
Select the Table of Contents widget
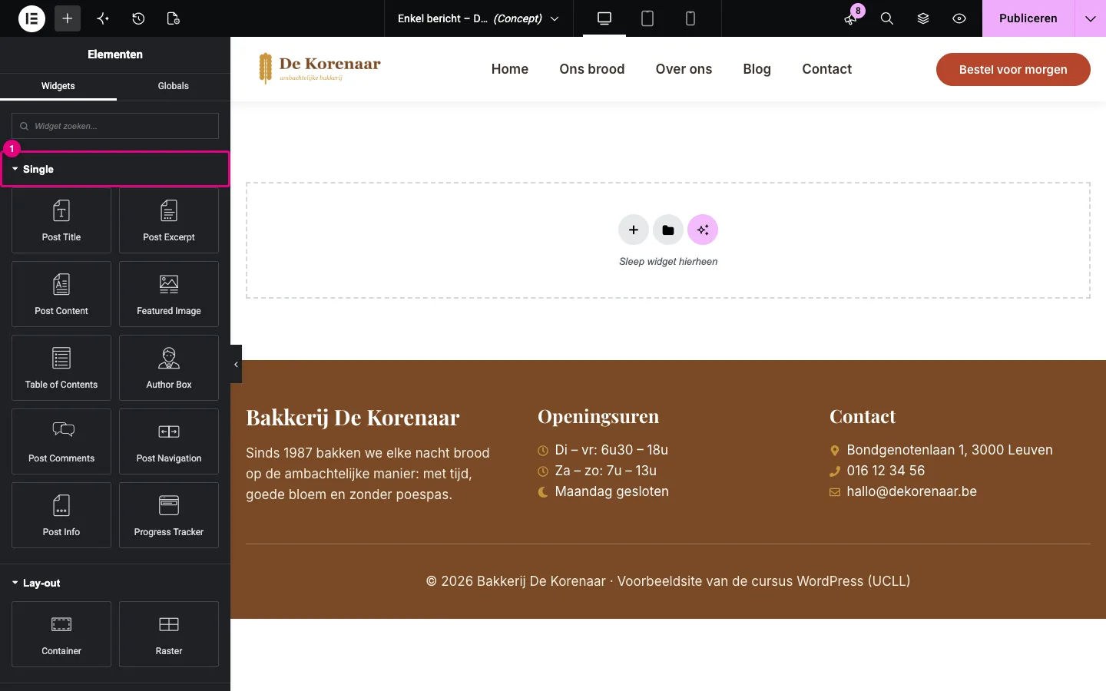[61, 368]
